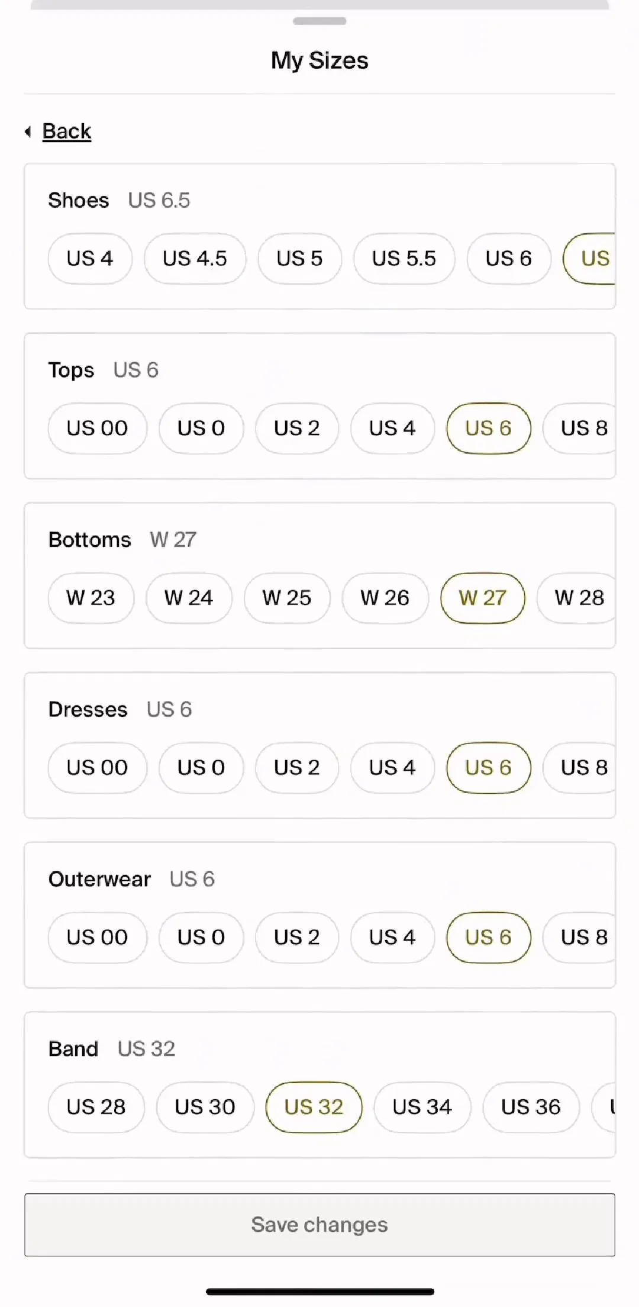
Task: Go back using the Back link
Action: pos(67,131)
